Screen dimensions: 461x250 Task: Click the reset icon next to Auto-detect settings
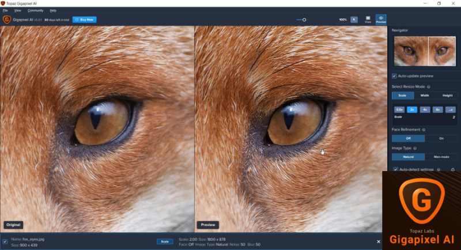[x=453, y=169]
